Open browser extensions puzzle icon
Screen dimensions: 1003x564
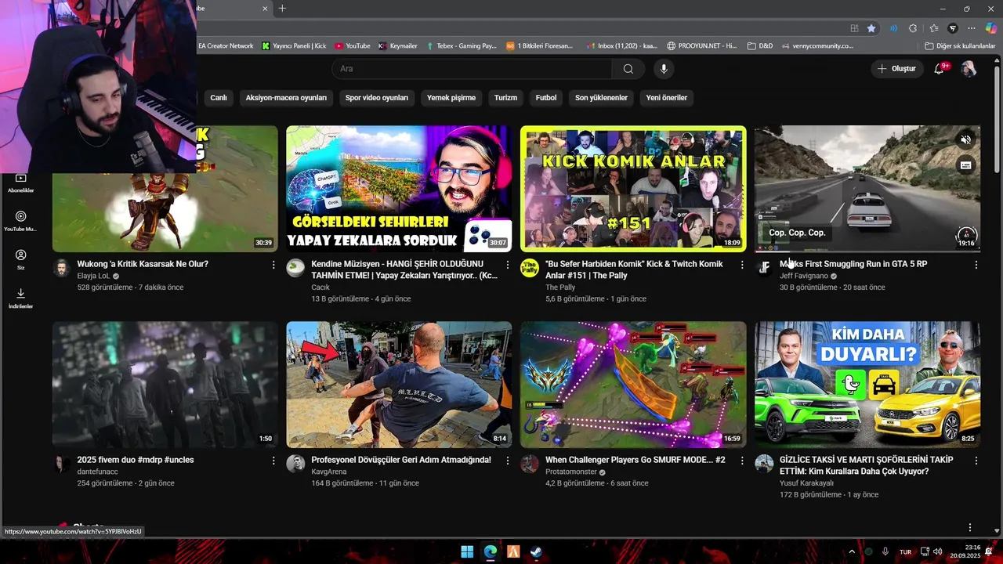[913, 28]
